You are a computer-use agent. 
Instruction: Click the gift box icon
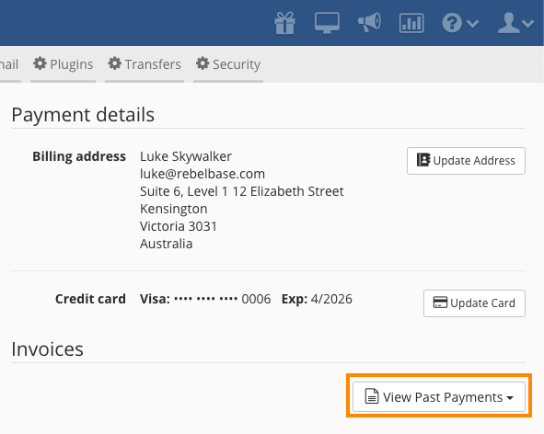(x=284, y=23)
